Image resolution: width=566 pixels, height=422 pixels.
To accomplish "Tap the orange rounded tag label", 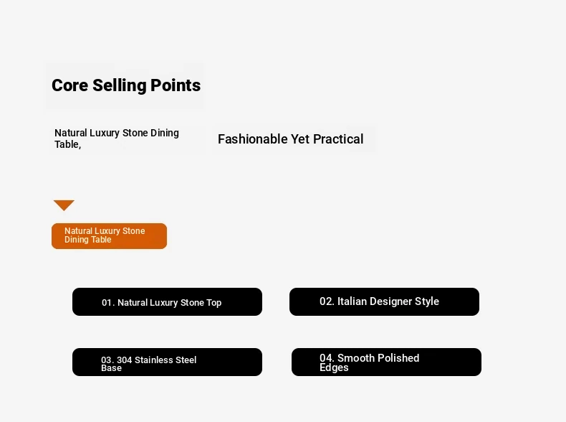I will point(109,236).
